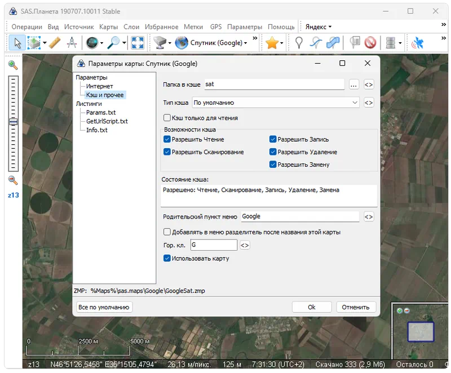Enable 'Добавлять в меню разделитель' checkbox

click(167, 232)
